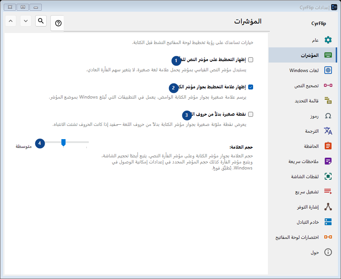341x279 pixels.
Task: Click the المؤشرات page heading
Action: 248,21
